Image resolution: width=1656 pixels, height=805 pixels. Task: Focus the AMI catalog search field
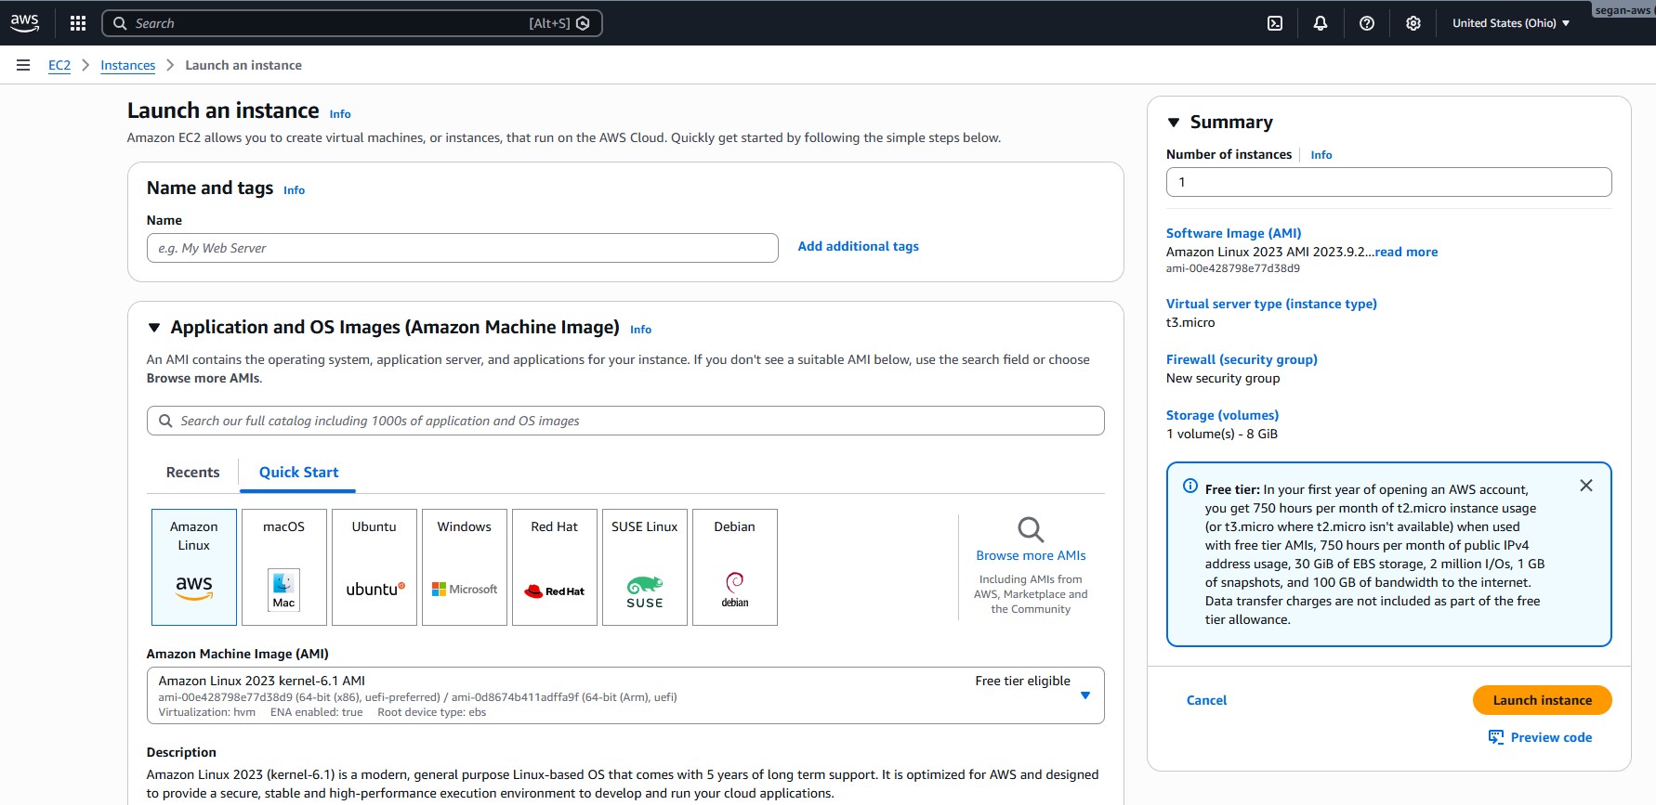[625, 421]
